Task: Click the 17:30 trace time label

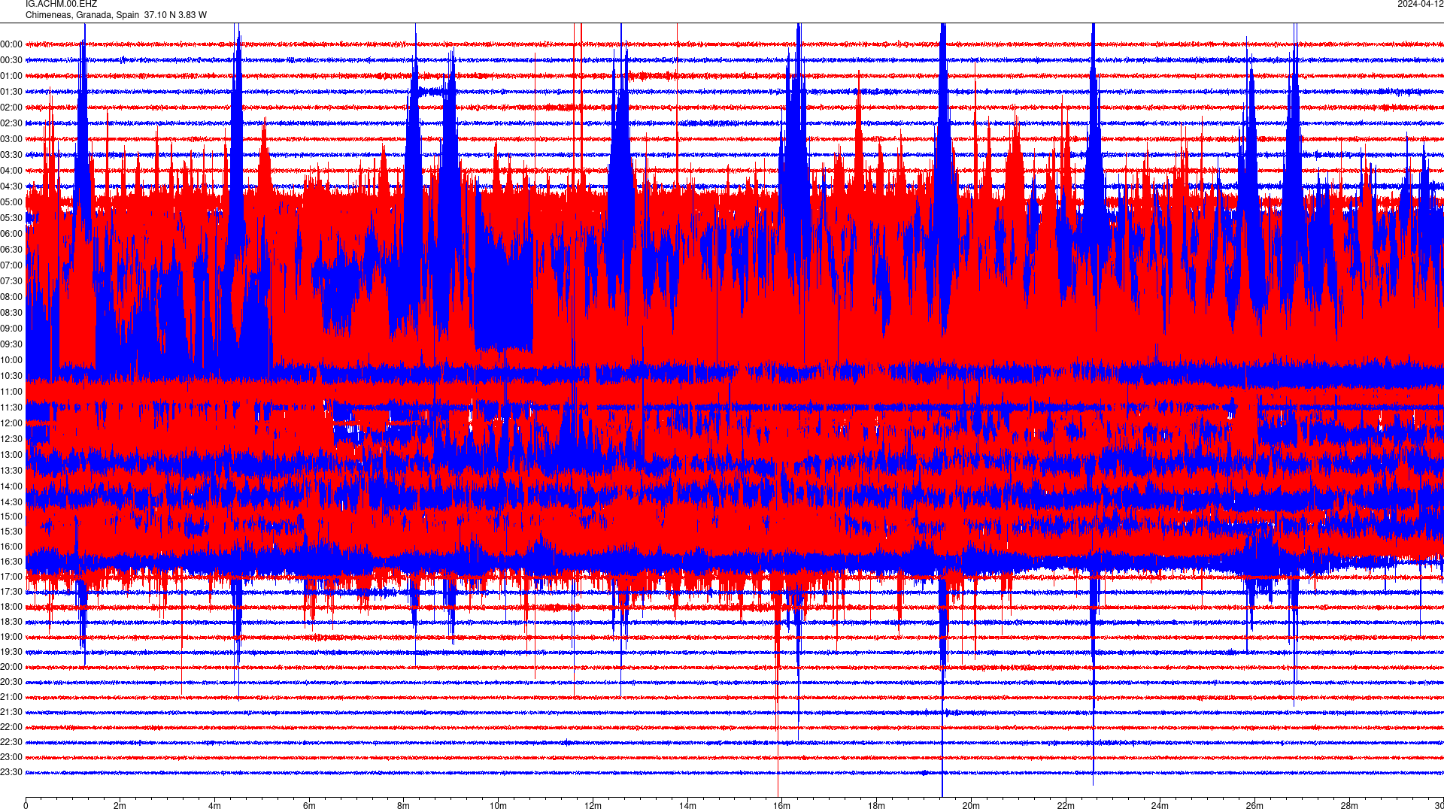Action: (x=11, y=592)
